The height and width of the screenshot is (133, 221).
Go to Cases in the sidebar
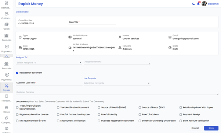pyautogui.click(x=6, y=109)
